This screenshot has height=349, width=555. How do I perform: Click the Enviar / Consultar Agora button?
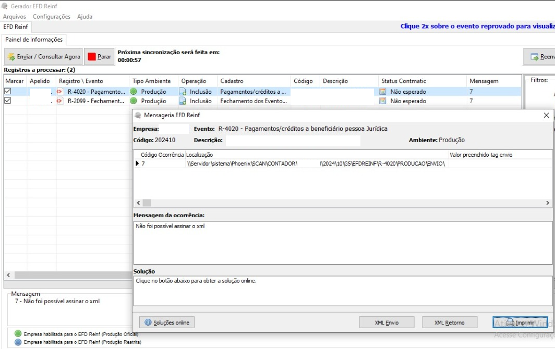(43, 57)
